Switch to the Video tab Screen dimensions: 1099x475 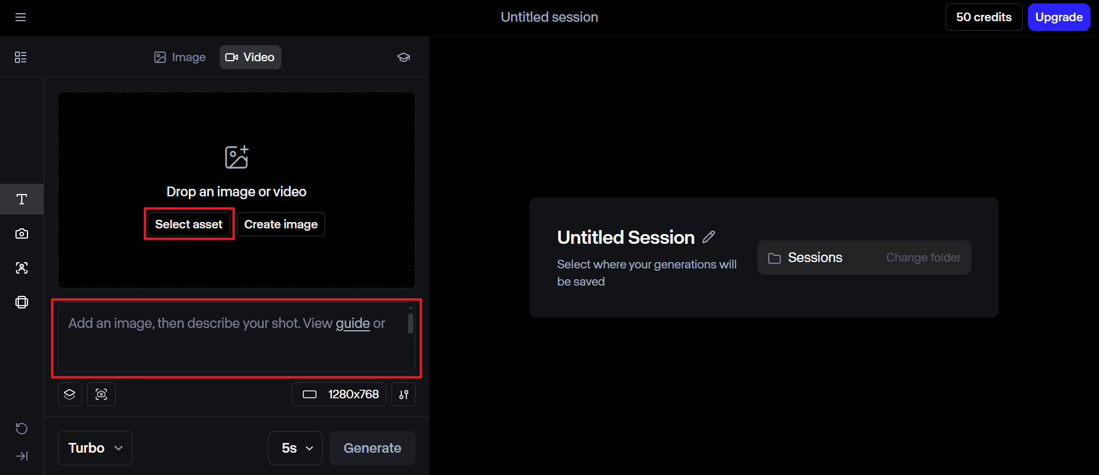pyautogui.click(x=250, y=57)
